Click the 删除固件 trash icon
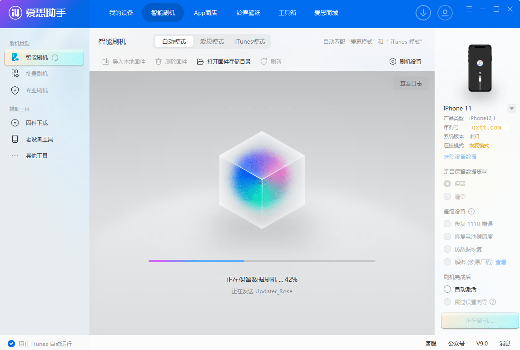 pos(158,61)
